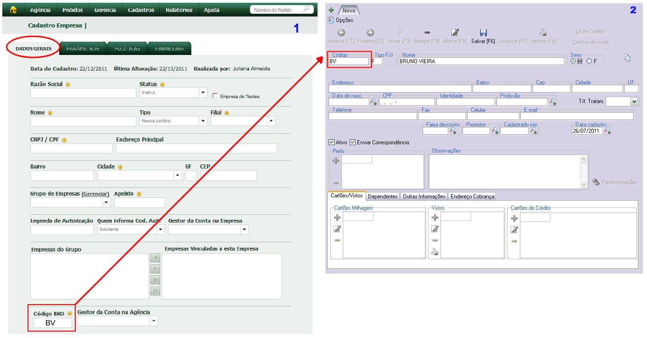
Task: Click the info icon next to CNPJ / CPF
Action: (x=64, y=140)
